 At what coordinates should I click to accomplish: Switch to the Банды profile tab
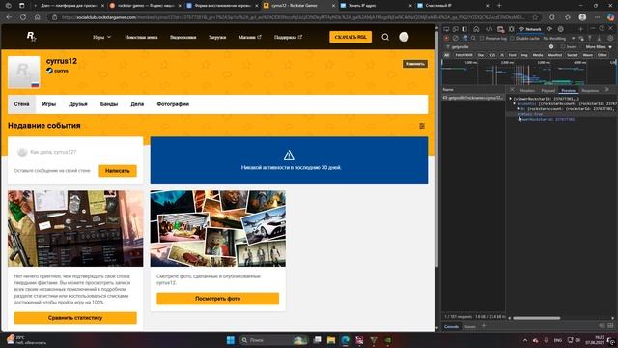click(x=109, y=104)
